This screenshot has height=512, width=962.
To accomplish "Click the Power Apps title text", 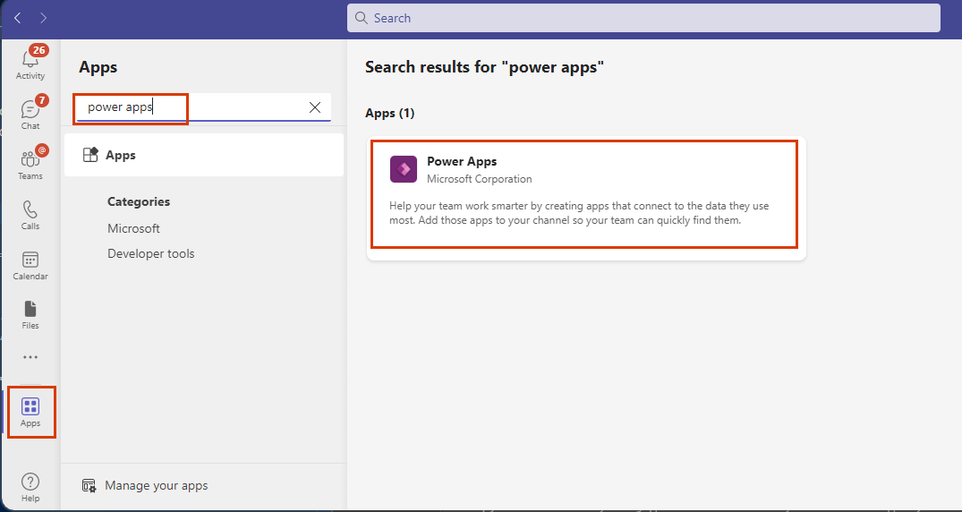I will coord(462,161).
